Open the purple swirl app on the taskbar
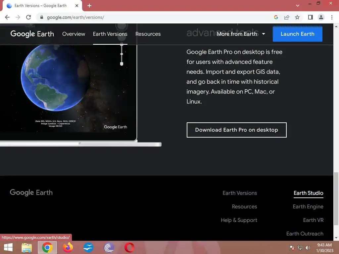Viewport: 339px width, 254px height. pyautogui.click(x=109, y=247)
